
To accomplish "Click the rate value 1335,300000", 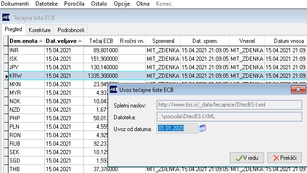I will point(103,75).
